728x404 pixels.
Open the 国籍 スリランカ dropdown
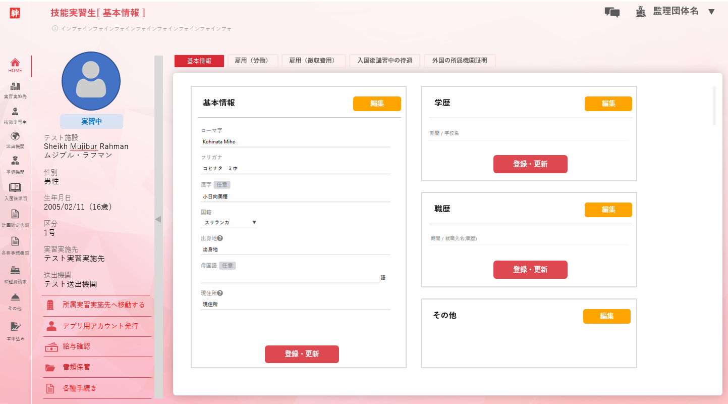[x=230, y=222]
